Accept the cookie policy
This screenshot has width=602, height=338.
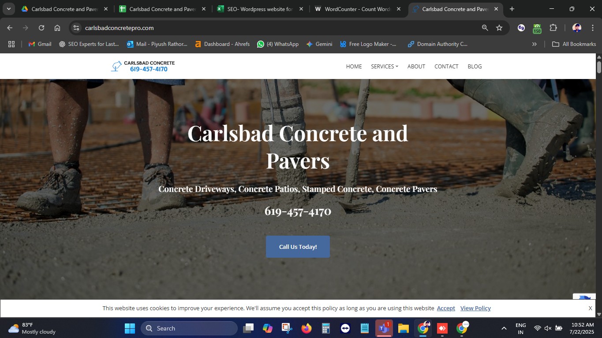(446, 308)
